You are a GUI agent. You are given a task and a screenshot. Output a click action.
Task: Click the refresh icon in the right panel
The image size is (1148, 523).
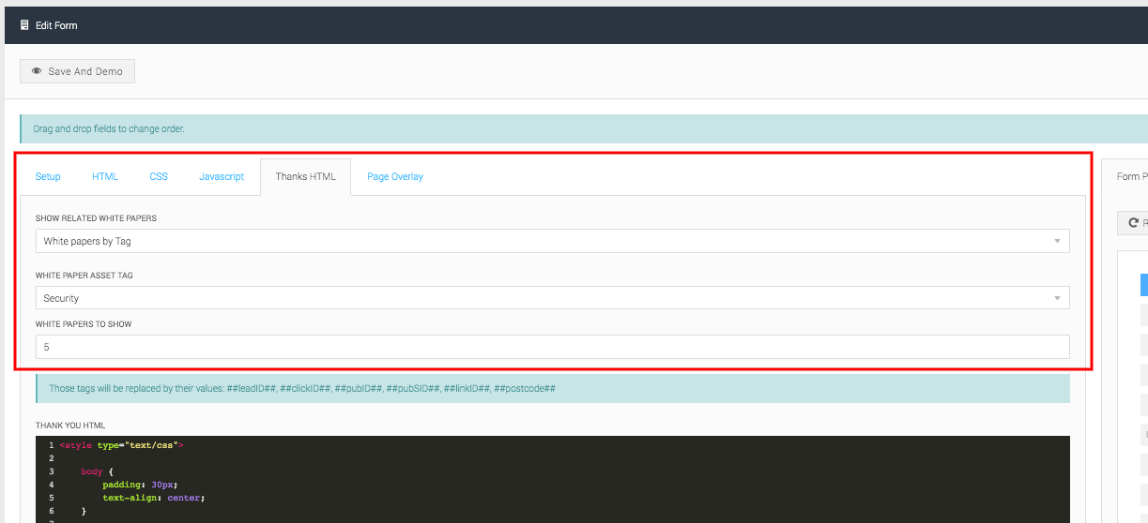click(x=1133, y=223)
